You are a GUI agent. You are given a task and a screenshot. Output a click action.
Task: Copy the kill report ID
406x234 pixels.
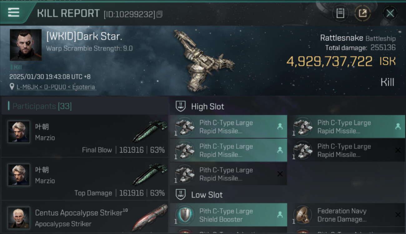click(x=160, y=14)
